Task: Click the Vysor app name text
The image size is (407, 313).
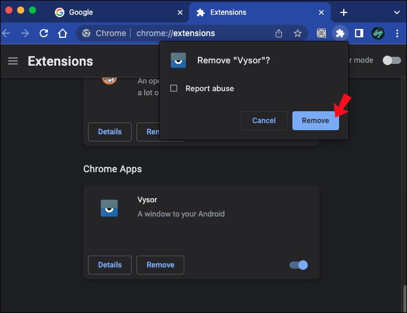Action: pyautogui.click(x=147, y=200)
